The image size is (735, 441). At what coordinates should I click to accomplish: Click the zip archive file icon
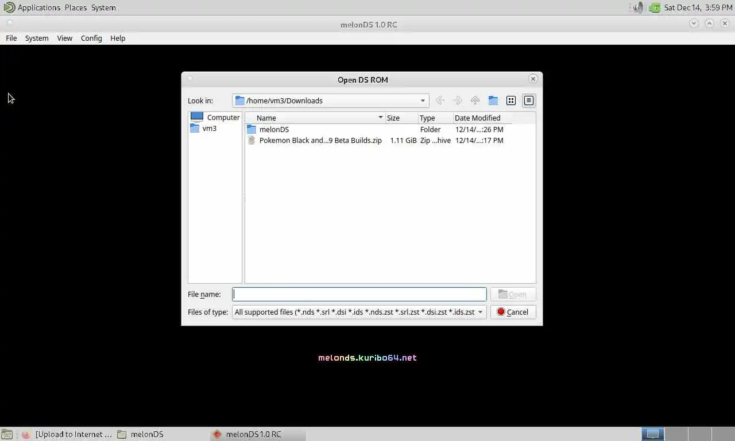point(252,140)
